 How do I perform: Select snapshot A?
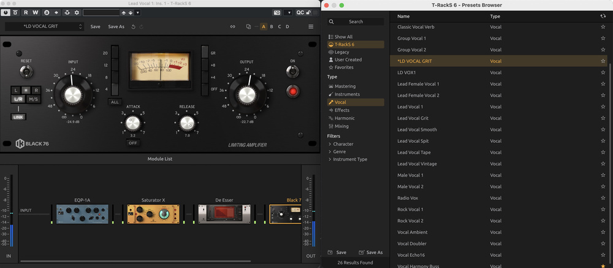click(264, 26)
